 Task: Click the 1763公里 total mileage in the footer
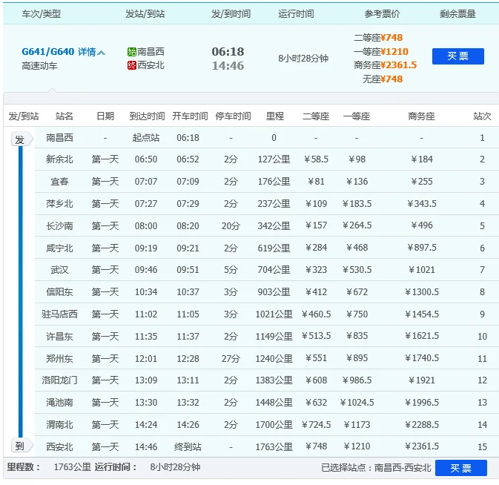click(72, 467)
